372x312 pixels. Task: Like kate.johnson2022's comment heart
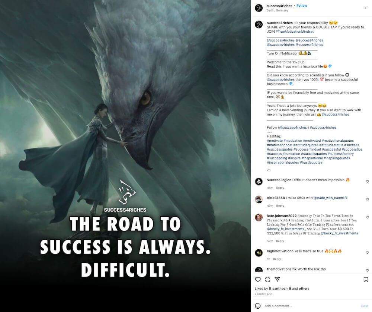coord(367,217)
